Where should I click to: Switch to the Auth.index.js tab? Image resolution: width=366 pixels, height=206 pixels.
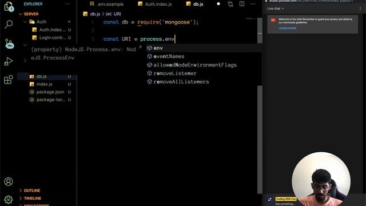(155, 4)
